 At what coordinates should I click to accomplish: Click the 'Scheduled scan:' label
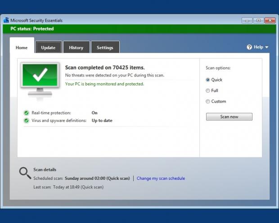tap(48, 178)
